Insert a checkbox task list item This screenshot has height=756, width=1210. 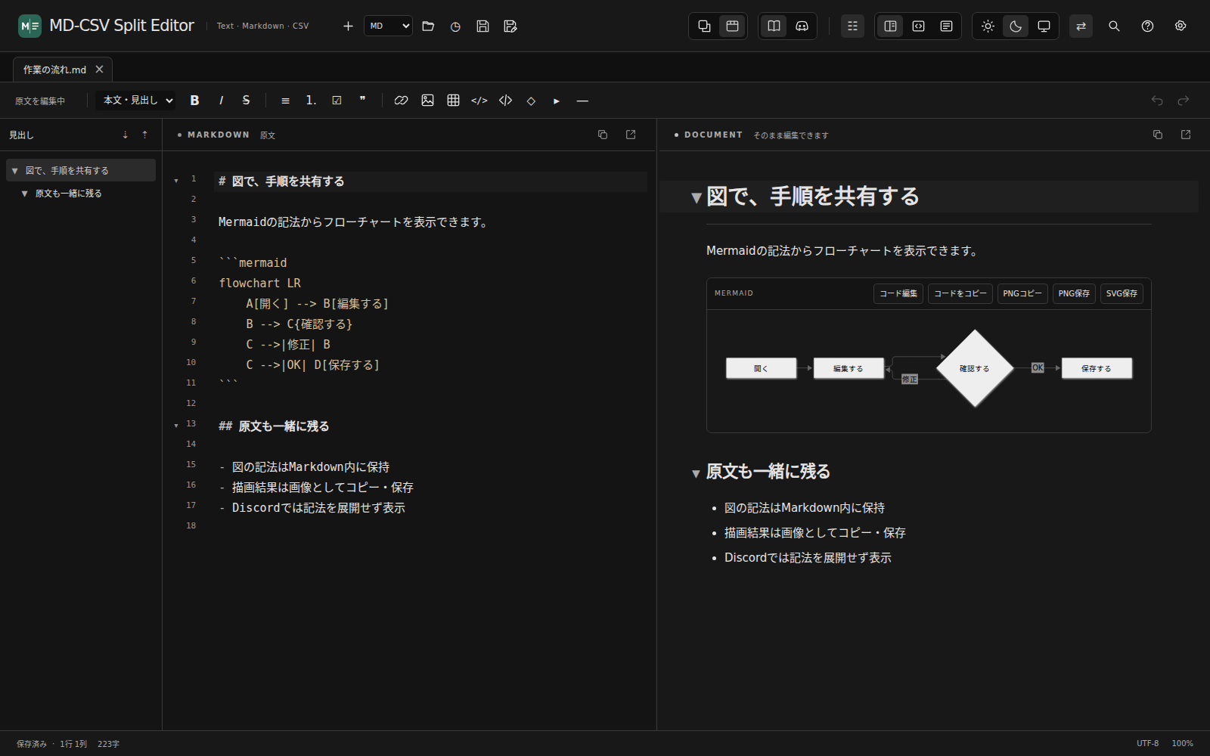pos(337,101)
